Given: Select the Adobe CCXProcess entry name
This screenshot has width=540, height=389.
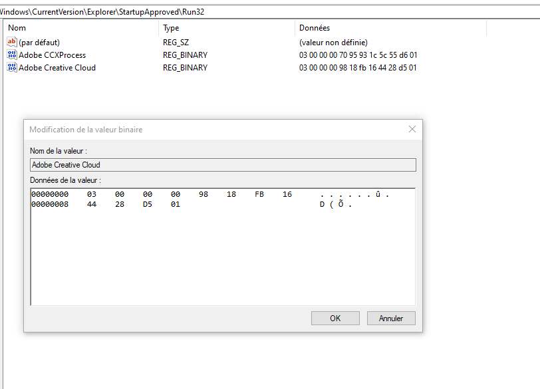Looking at the screenshot, I should [x=52, y=55].
